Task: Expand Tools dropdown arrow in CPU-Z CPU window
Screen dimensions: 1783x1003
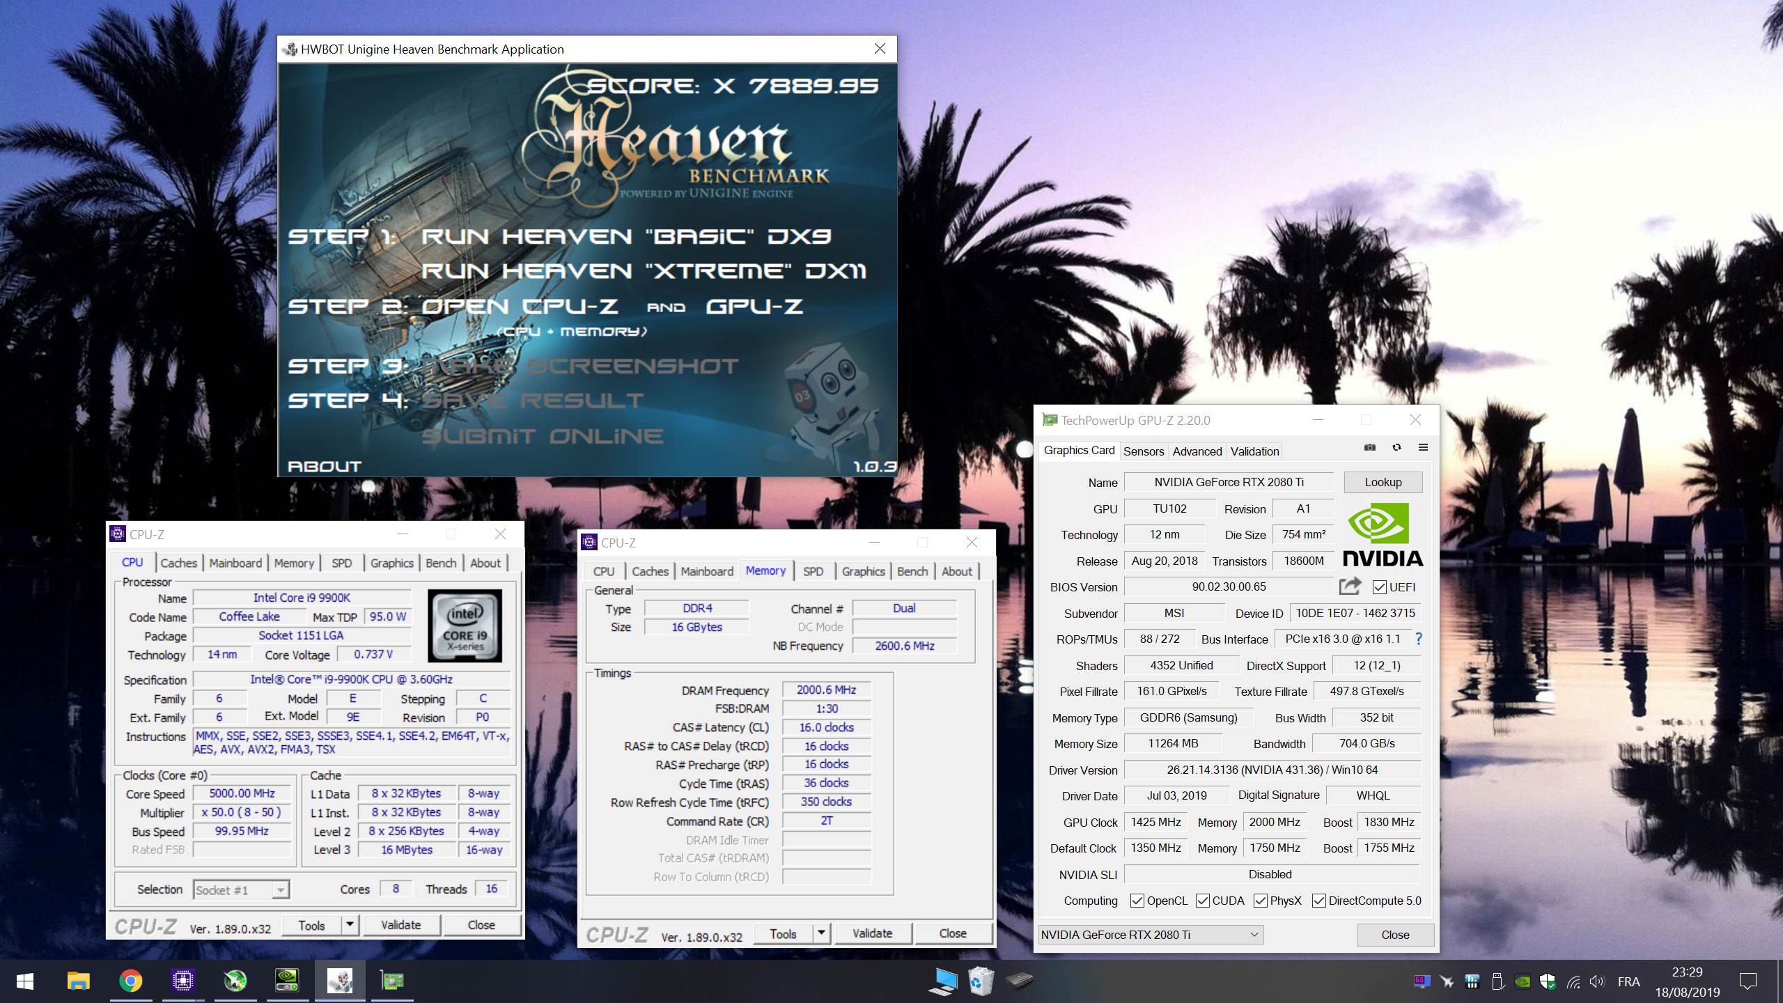Action: tap(350, 925)
